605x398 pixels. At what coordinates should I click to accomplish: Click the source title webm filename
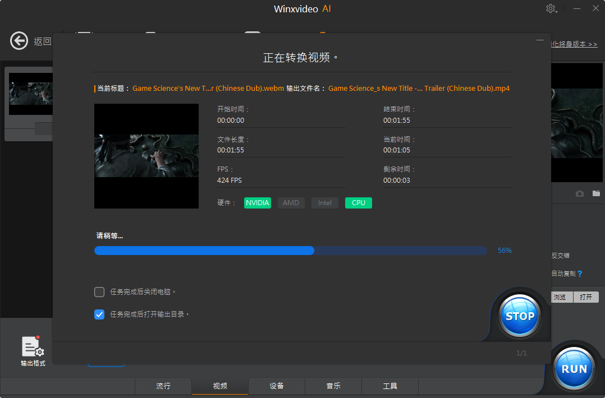coord(208,88)
